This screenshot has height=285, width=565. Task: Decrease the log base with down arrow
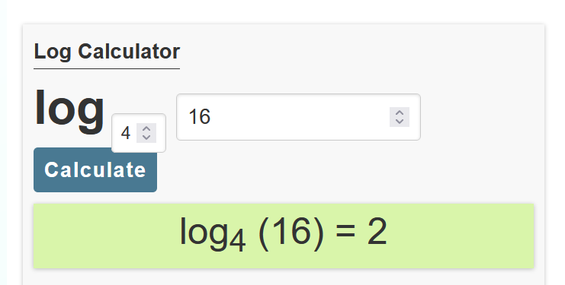146,138
